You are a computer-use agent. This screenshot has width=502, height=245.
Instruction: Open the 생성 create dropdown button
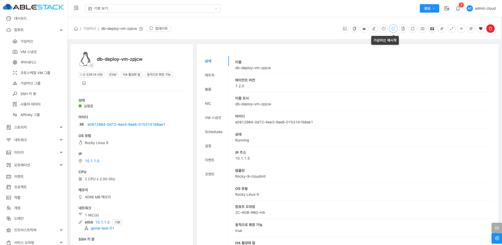tap(429, 8)
